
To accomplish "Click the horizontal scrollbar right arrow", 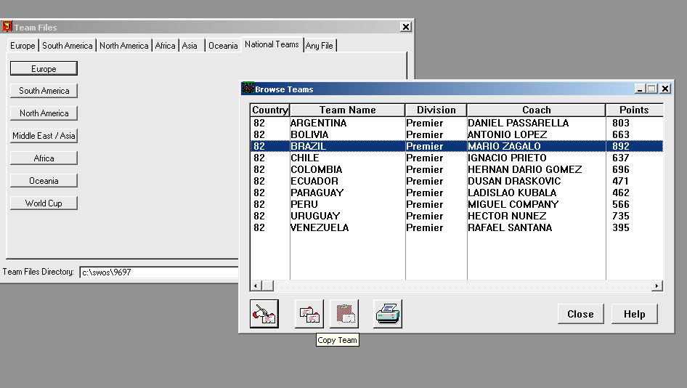I will (x=657, y=286).
